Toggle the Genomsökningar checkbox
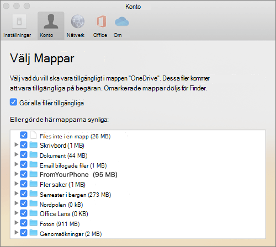Screen dimensions: 276x247 24,233
